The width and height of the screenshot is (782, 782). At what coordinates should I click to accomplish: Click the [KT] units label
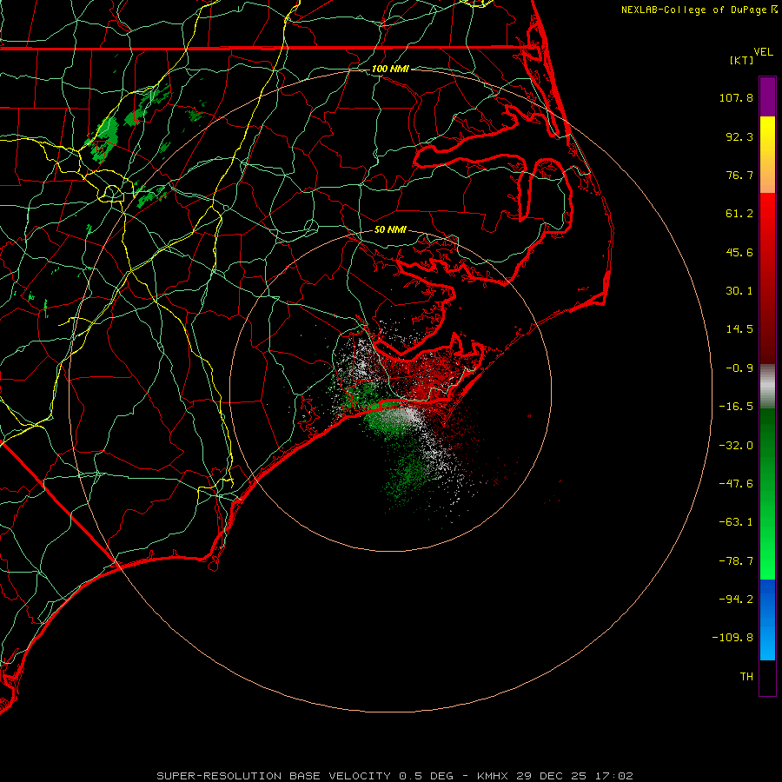742,60
